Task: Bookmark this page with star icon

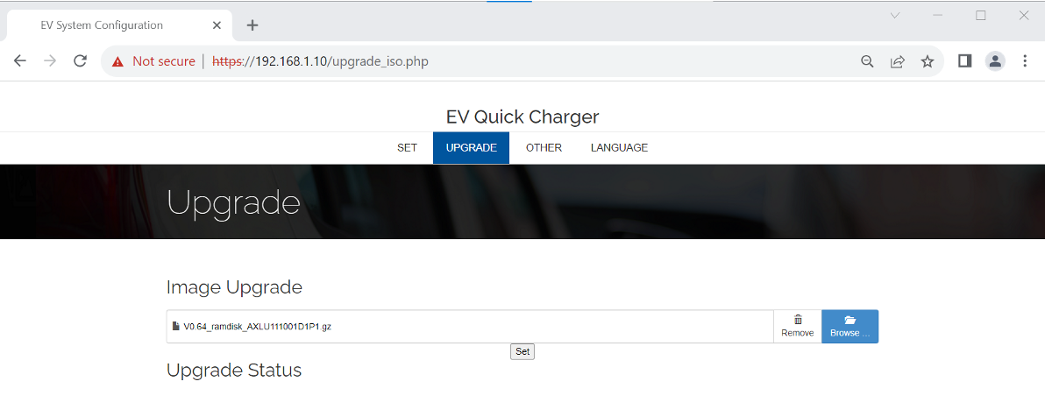Action: [x=927, y=61]
